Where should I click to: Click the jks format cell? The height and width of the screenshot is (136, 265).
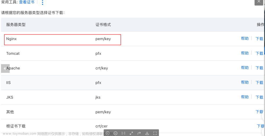click(x=98, y=97)
